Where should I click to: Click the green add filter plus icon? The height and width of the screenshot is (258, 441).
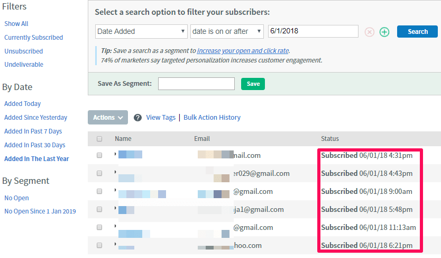[x=384, y=32]
